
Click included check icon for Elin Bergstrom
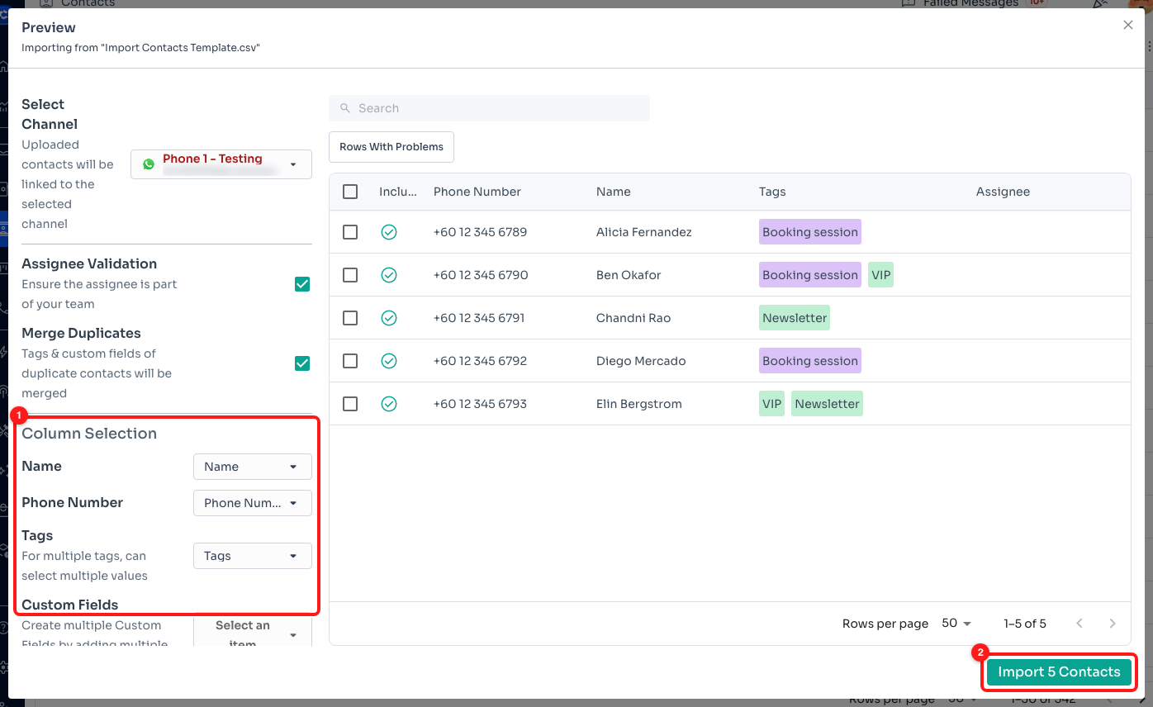[x=389, y=404]
